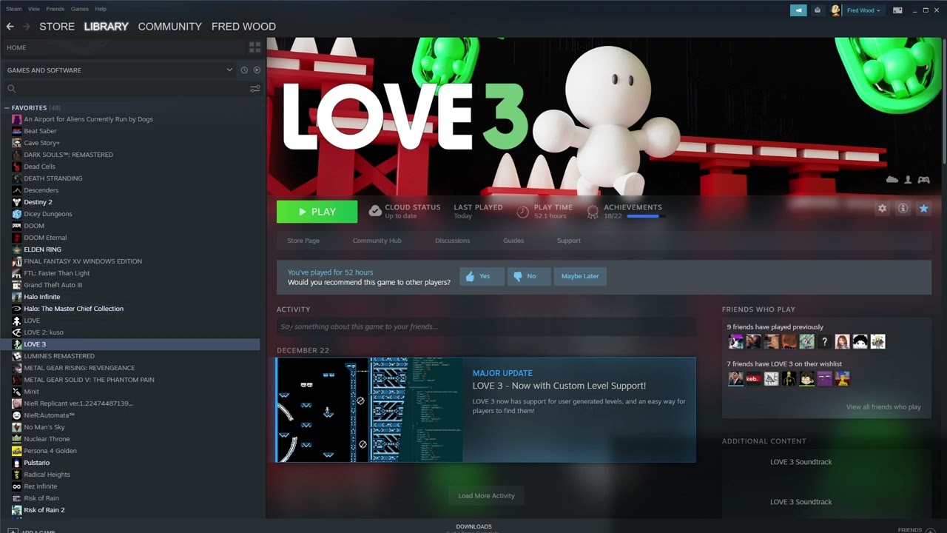Open advanced library filter options icon

coord(255,88)
